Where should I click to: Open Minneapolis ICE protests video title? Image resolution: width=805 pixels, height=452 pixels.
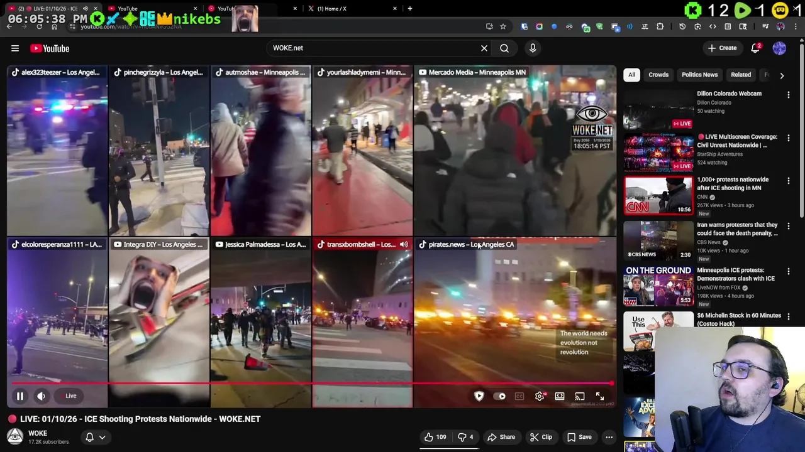pyautogui.click(x=736, y=274)
